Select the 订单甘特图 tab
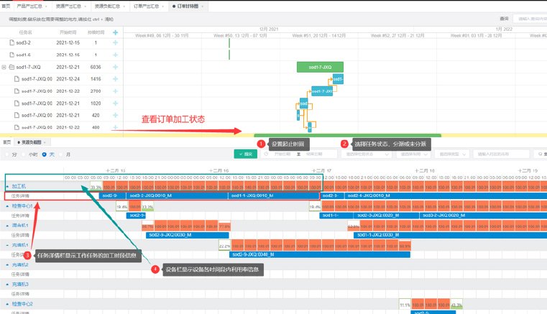547x314 pixels. click(x=188, y=6)
